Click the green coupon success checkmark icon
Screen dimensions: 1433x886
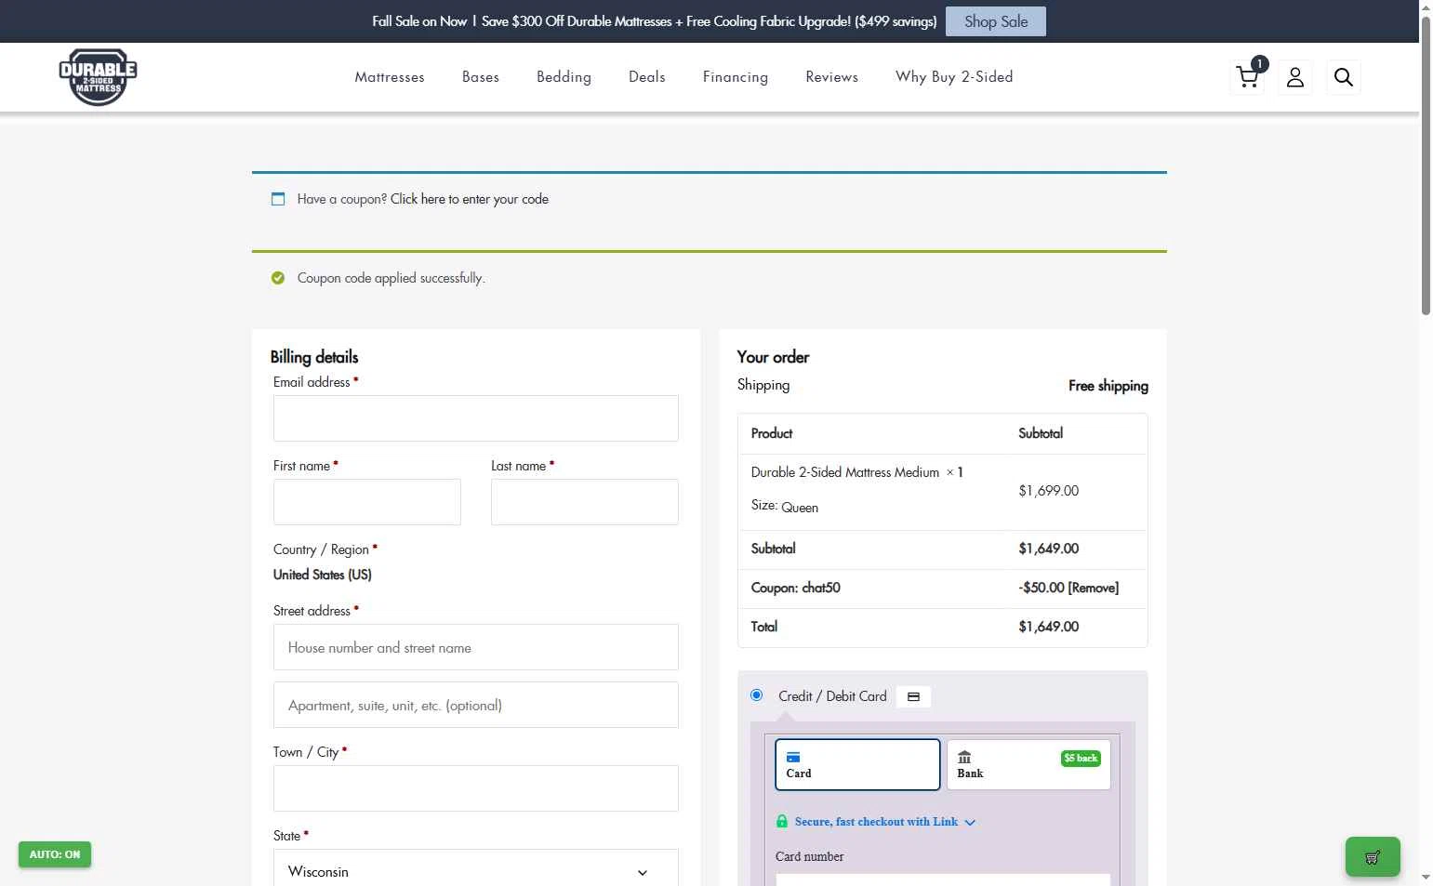coord(278,278)
